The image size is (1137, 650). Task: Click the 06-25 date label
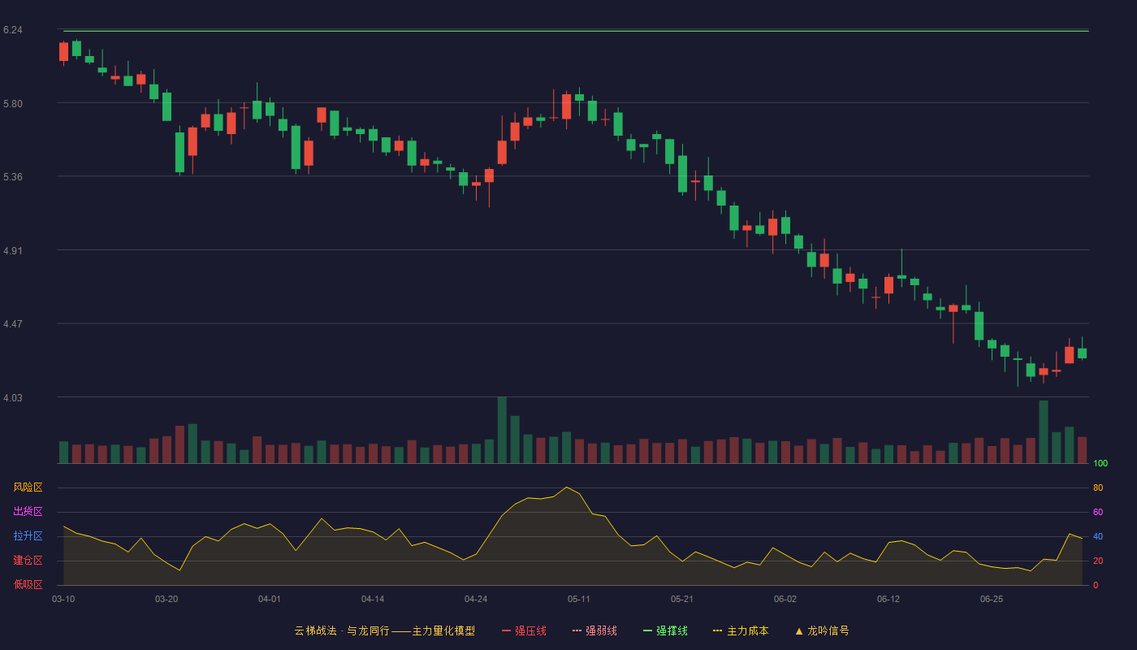click(992, 599)
